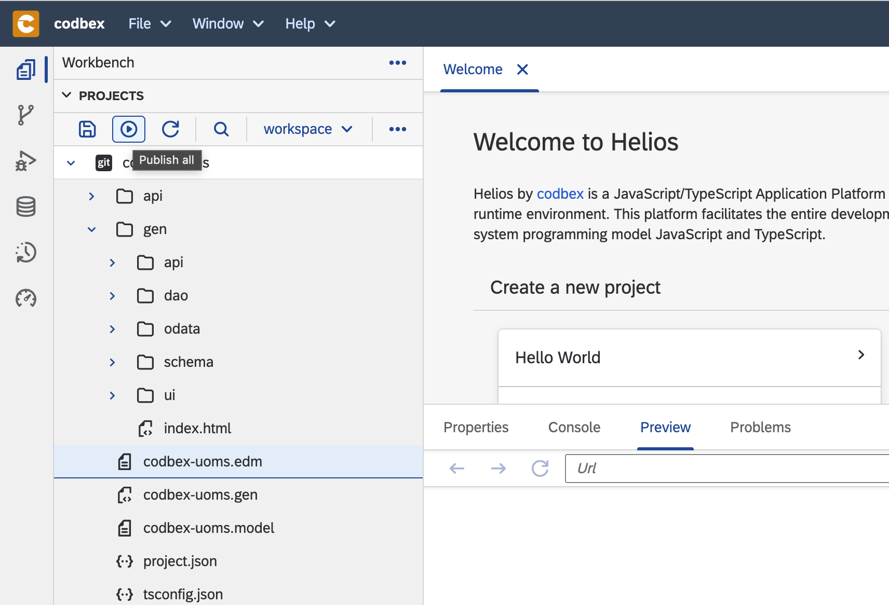Open the Window menu
This screenshot has height=605, width=889.
click(228, 24)
